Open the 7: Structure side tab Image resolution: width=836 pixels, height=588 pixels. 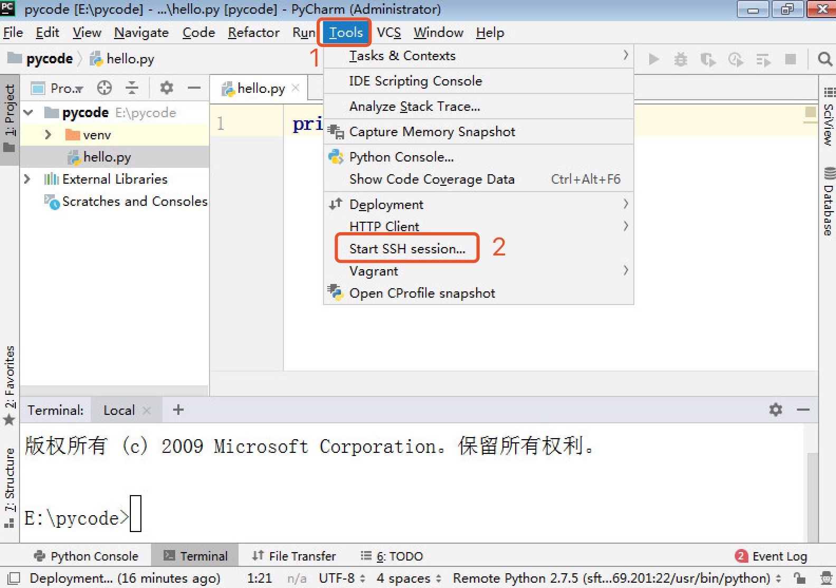pyautogui.click(x=9, y=488)
